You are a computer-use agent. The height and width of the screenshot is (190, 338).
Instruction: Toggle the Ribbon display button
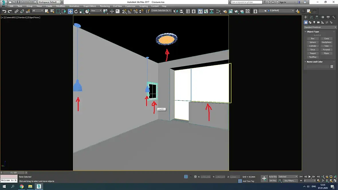[x=200, y=11]
